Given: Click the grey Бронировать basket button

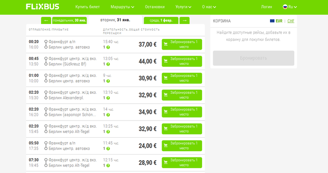Looking at the screenshot, I should [x=253, y=58].
